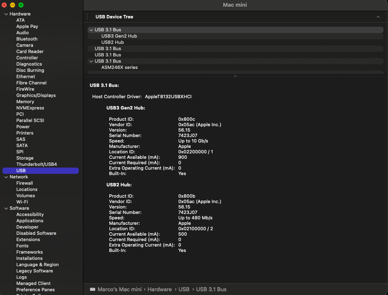Select Volumes under Network

click(x=26, y=196)
